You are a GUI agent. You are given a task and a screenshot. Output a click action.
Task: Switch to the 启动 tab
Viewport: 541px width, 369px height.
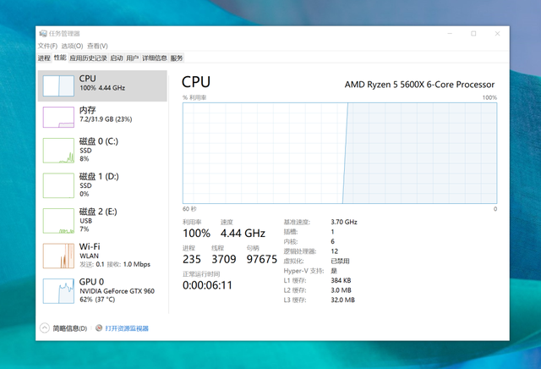pyautogui.click(x=117, y=58)
